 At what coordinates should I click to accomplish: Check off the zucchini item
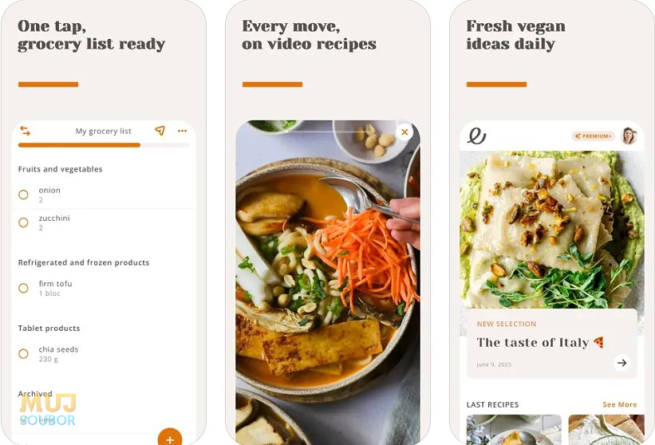23,222
